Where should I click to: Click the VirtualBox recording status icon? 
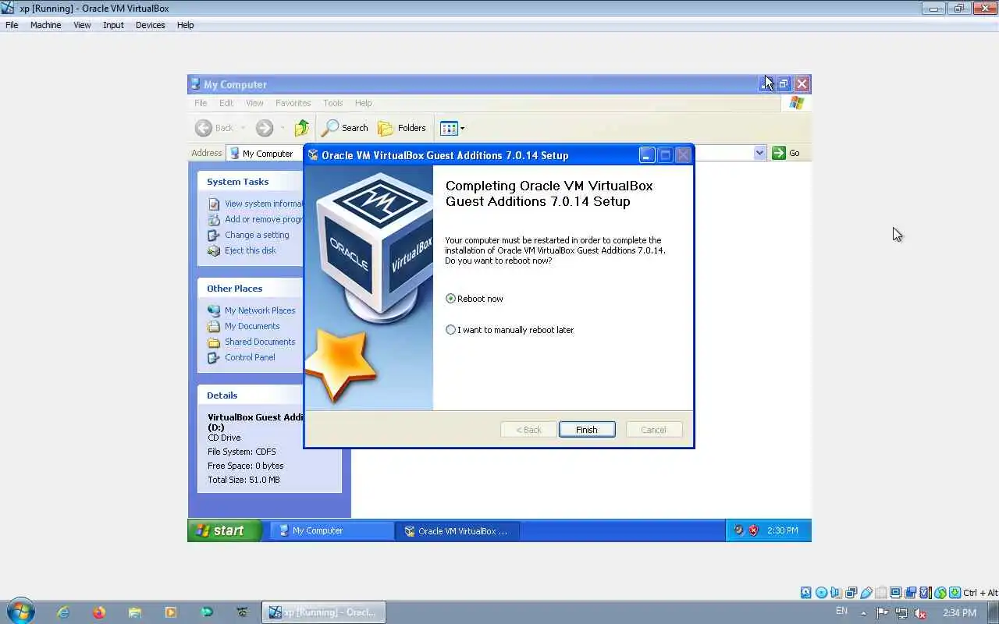point(910,593)
